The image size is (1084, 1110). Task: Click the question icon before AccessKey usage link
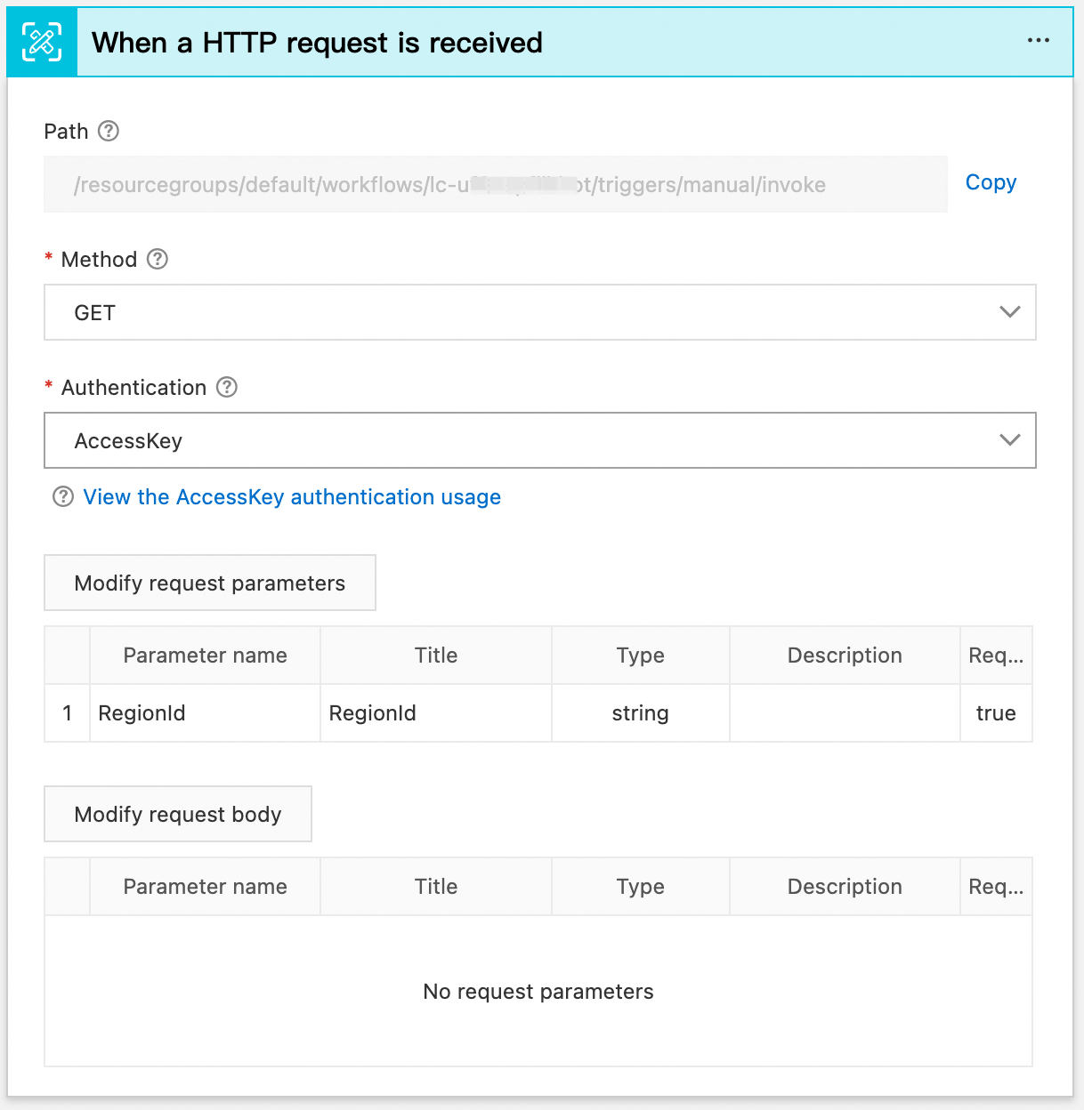(63, 497)
